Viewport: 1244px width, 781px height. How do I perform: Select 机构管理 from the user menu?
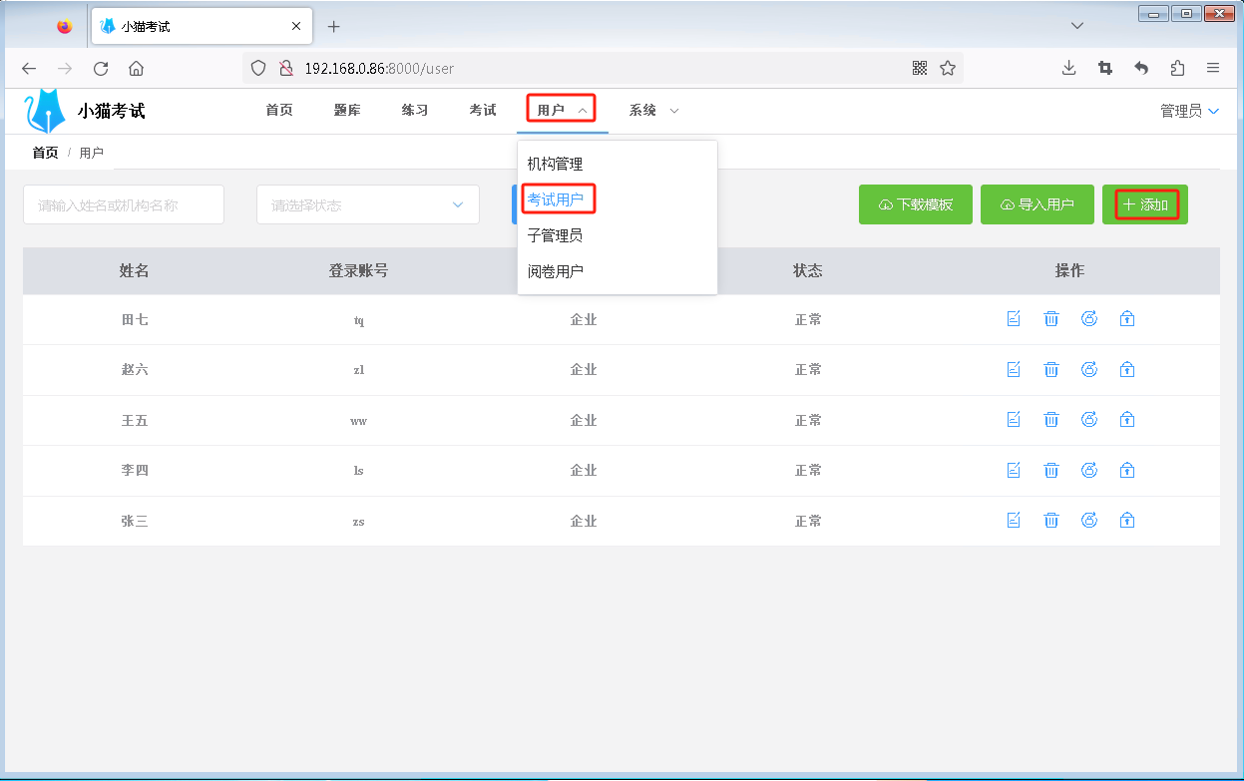coord(556,165)
